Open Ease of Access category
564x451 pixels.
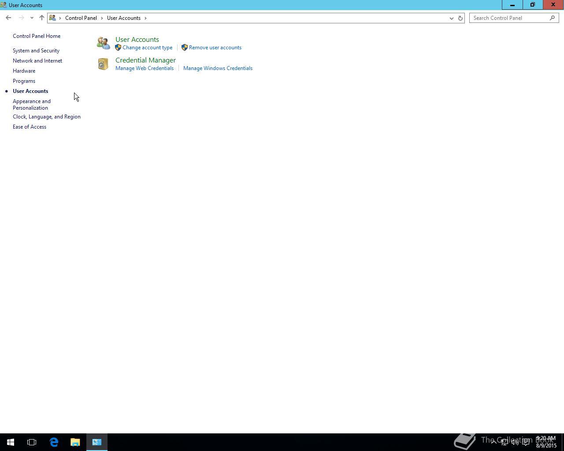(x=30, y=127)
